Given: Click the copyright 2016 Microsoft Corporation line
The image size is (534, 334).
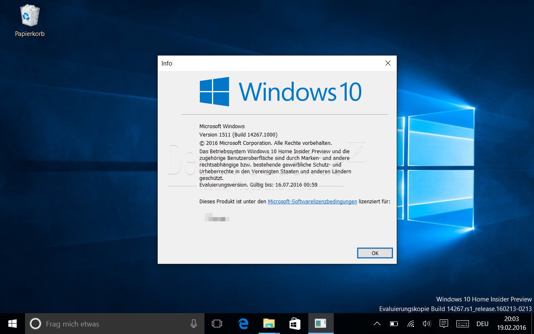Looking at the screenshot, I should pyautogui.click(x=265, y=143).
